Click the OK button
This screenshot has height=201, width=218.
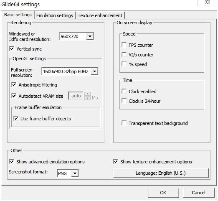point(163,193)
